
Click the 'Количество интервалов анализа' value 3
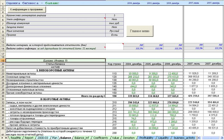(115, 15)
